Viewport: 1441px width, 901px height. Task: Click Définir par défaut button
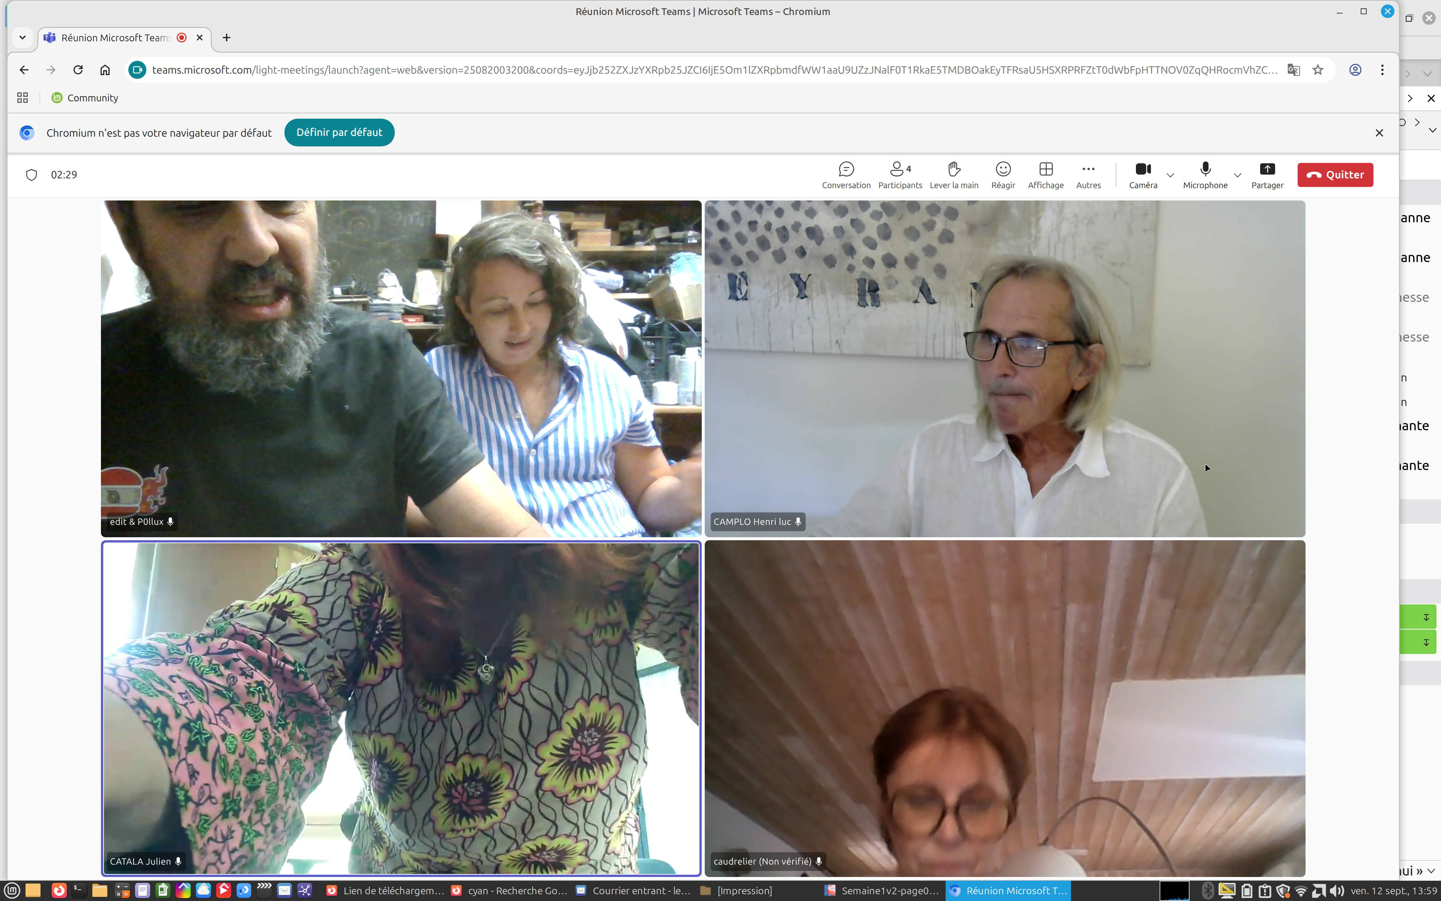click(x=339, y=132)
